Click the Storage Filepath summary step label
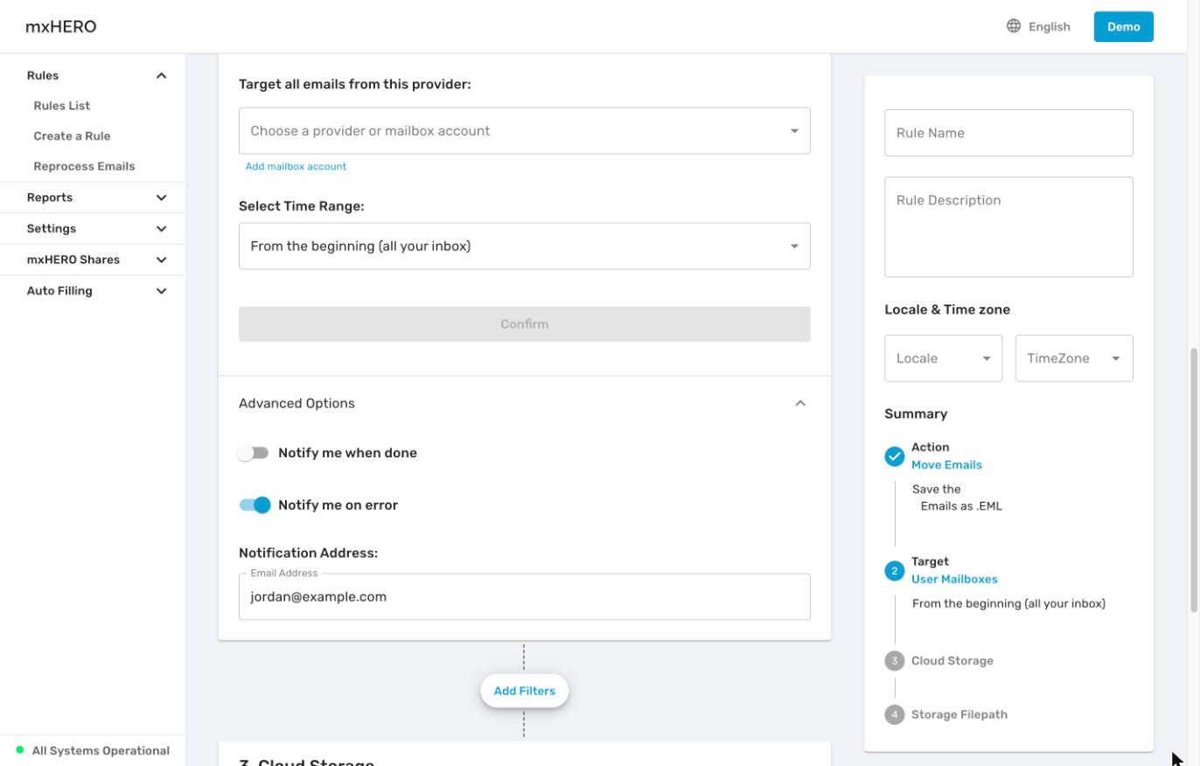 959,715
